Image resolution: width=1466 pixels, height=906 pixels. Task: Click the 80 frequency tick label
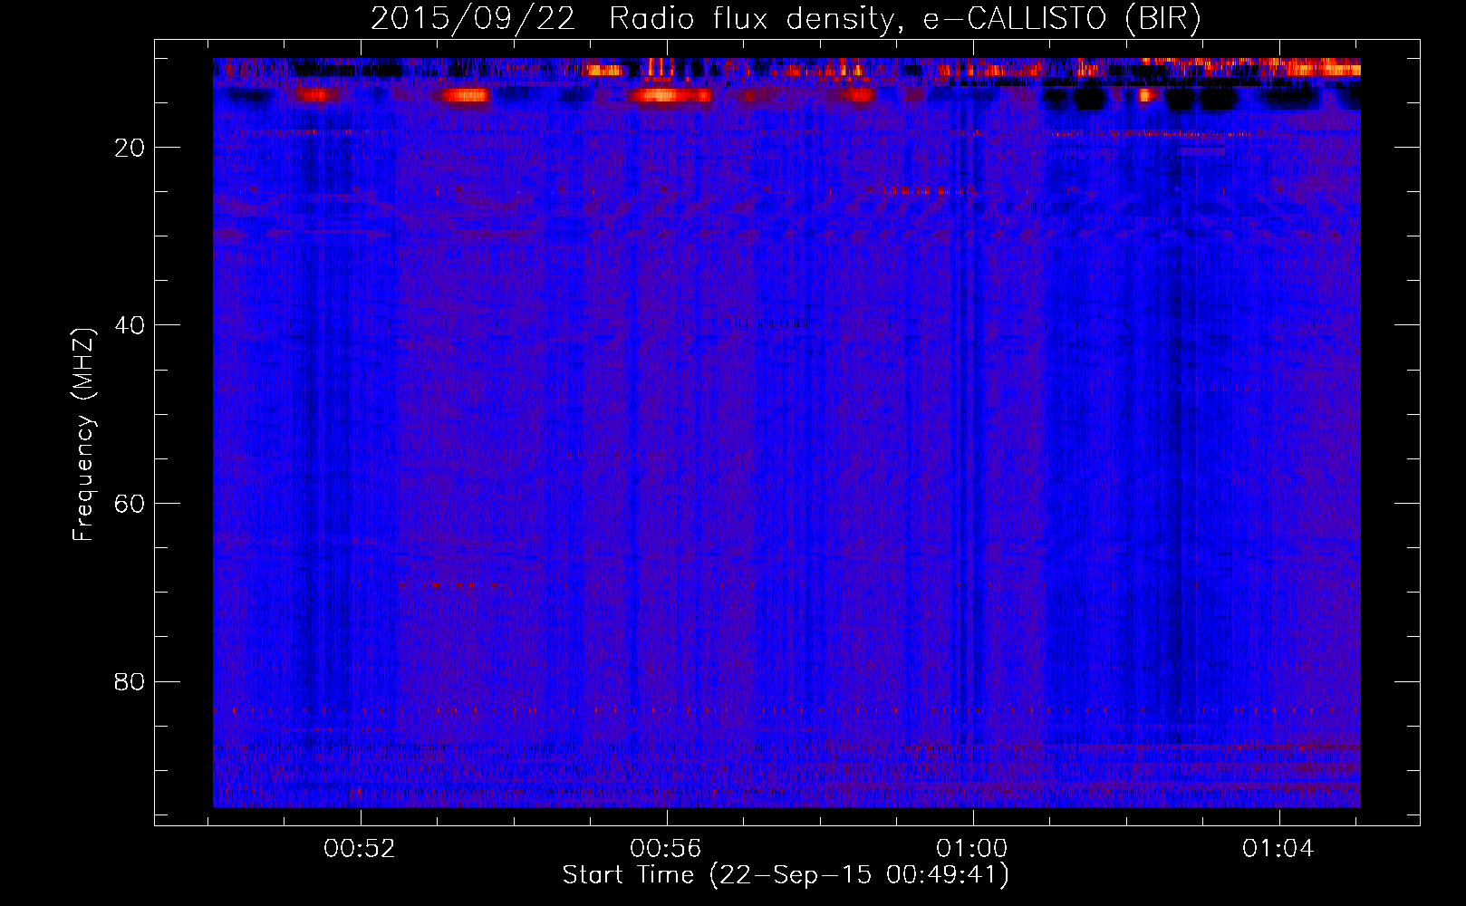(130, 681)
